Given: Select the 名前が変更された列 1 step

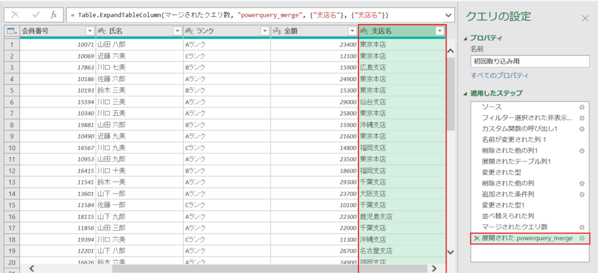Looking at the screenshot, I should pos(530,140).
